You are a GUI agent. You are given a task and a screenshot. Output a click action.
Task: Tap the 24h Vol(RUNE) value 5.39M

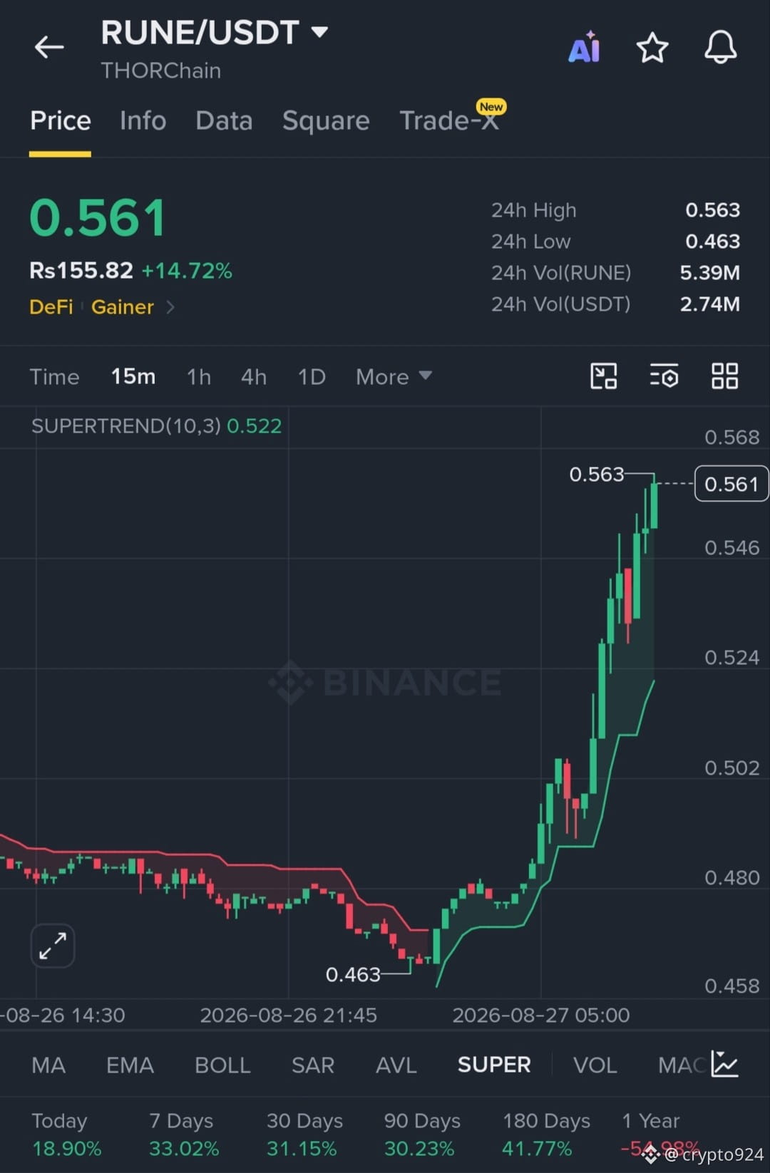point(709,273)
